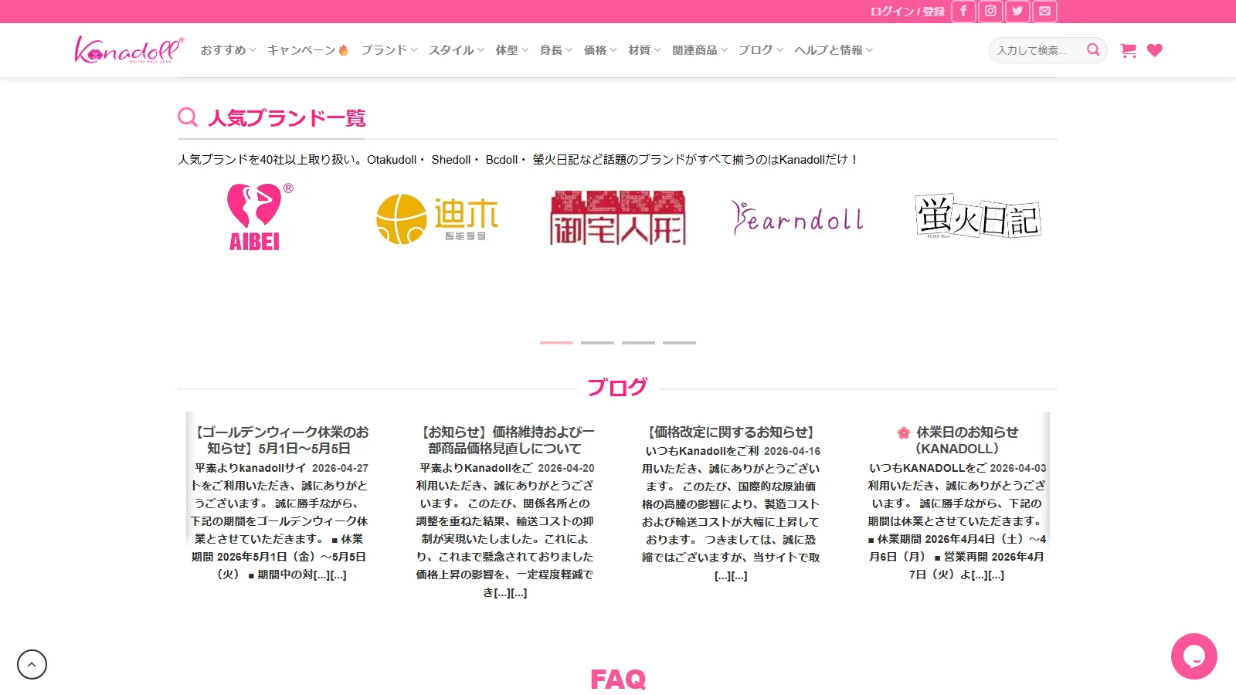
Task: Open the shopping cart
Action: point(1129,50)
